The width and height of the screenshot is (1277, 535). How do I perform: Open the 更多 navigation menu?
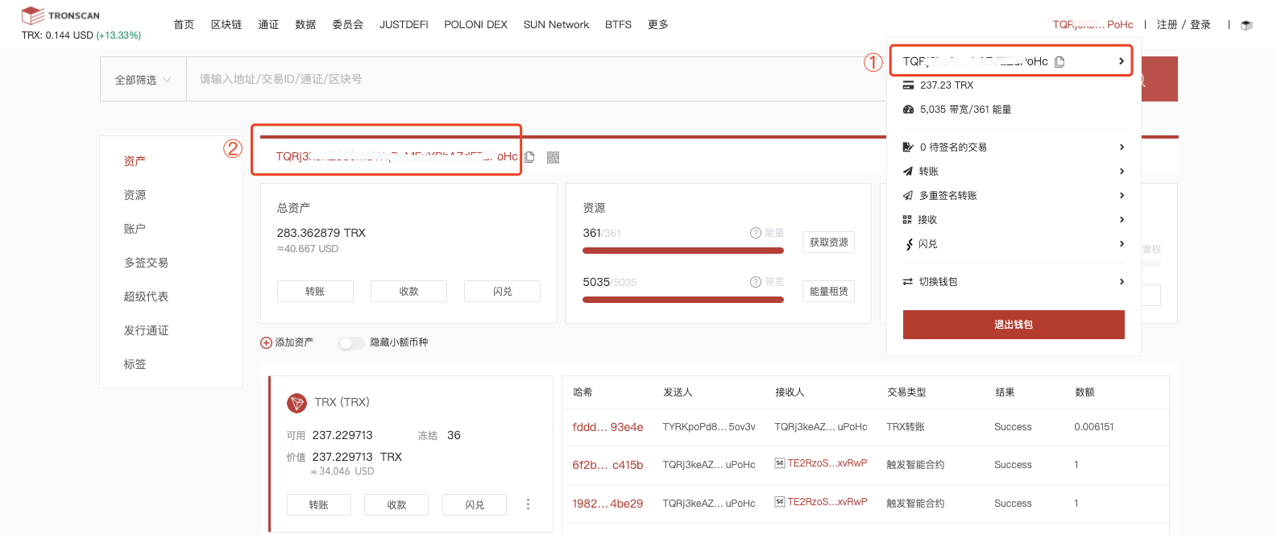coord(658,25)
